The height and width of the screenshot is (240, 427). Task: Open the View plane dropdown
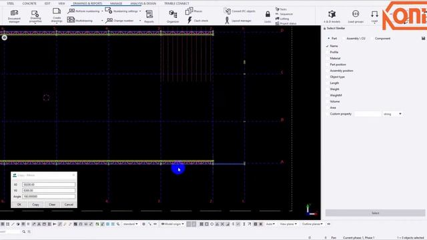[x=288, y=224]
